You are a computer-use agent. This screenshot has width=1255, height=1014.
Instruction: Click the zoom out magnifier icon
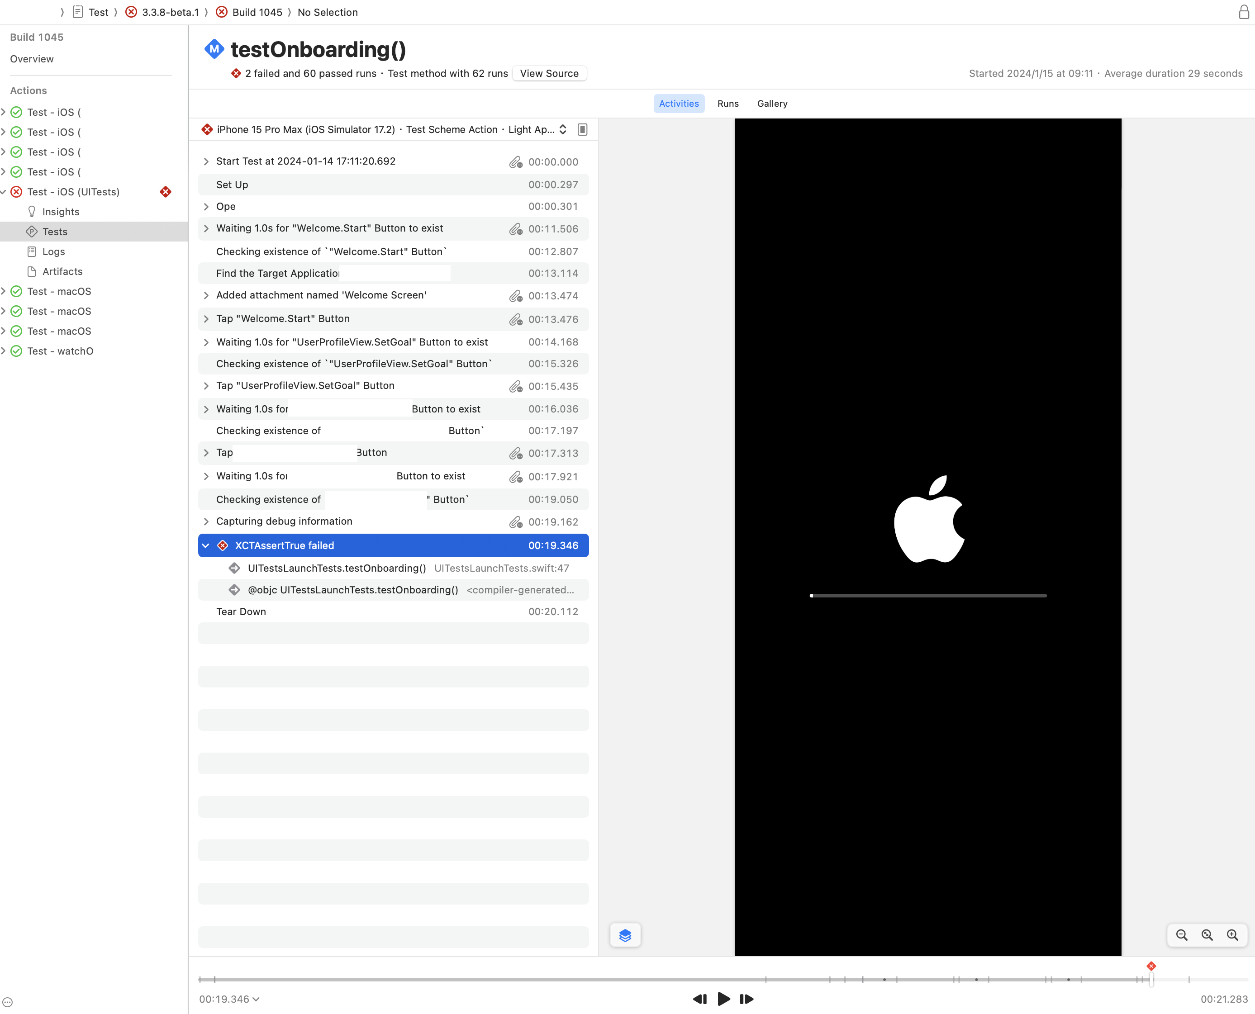pyautogui.click(x=1181, y=935)
